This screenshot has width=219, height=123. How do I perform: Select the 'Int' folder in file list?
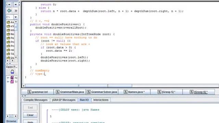point(10,30)
